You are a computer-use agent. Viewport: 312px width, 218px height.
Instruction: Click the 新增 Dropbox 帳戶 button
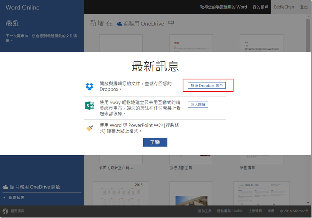click(x=207, y=85)
